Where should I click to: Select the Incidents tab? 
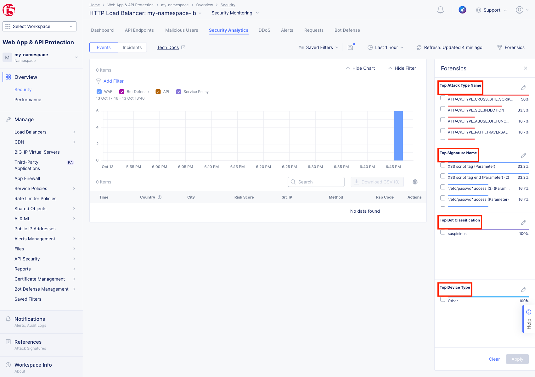132,47
